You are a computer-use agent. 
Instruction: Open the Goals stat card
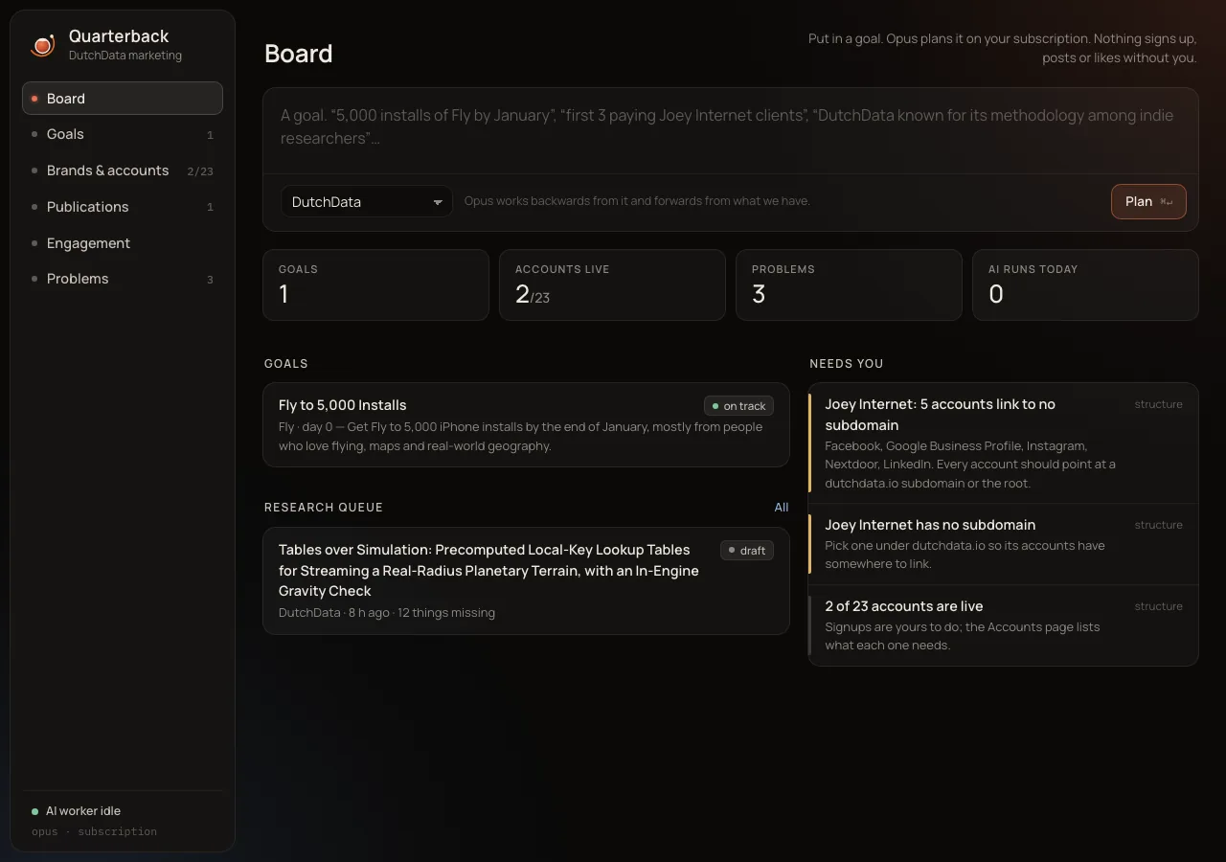(x=375, y=285)
